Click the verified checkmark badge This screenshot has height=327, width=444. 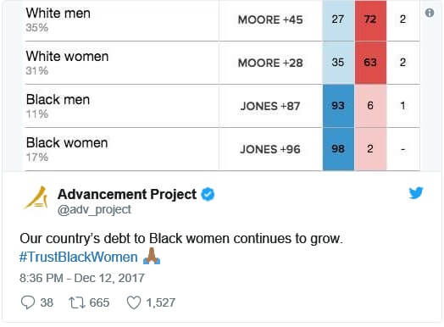[208, 195]
